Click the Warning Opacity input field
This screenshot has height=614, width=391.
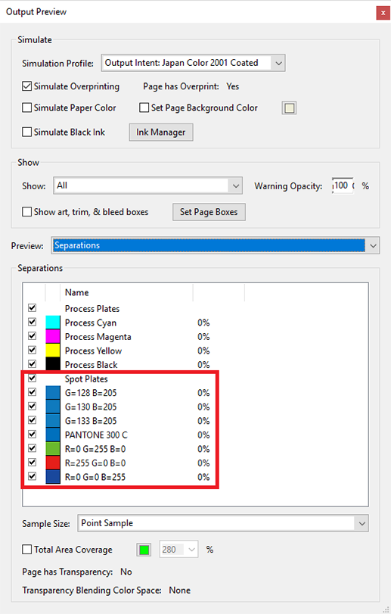pos(343,185)
